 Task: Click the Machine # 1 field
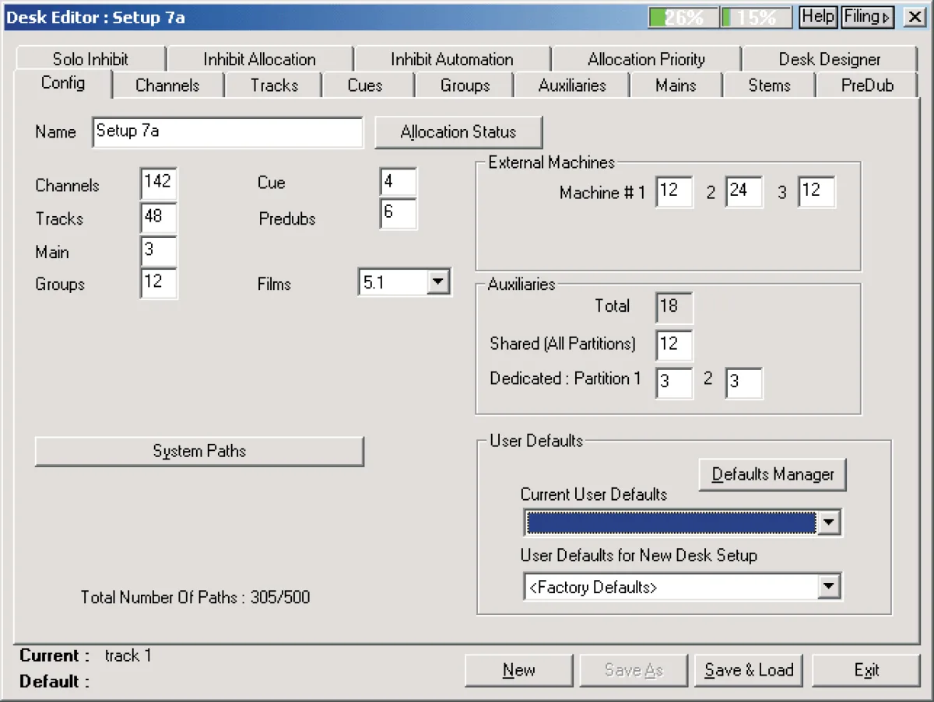click(674, 192)
